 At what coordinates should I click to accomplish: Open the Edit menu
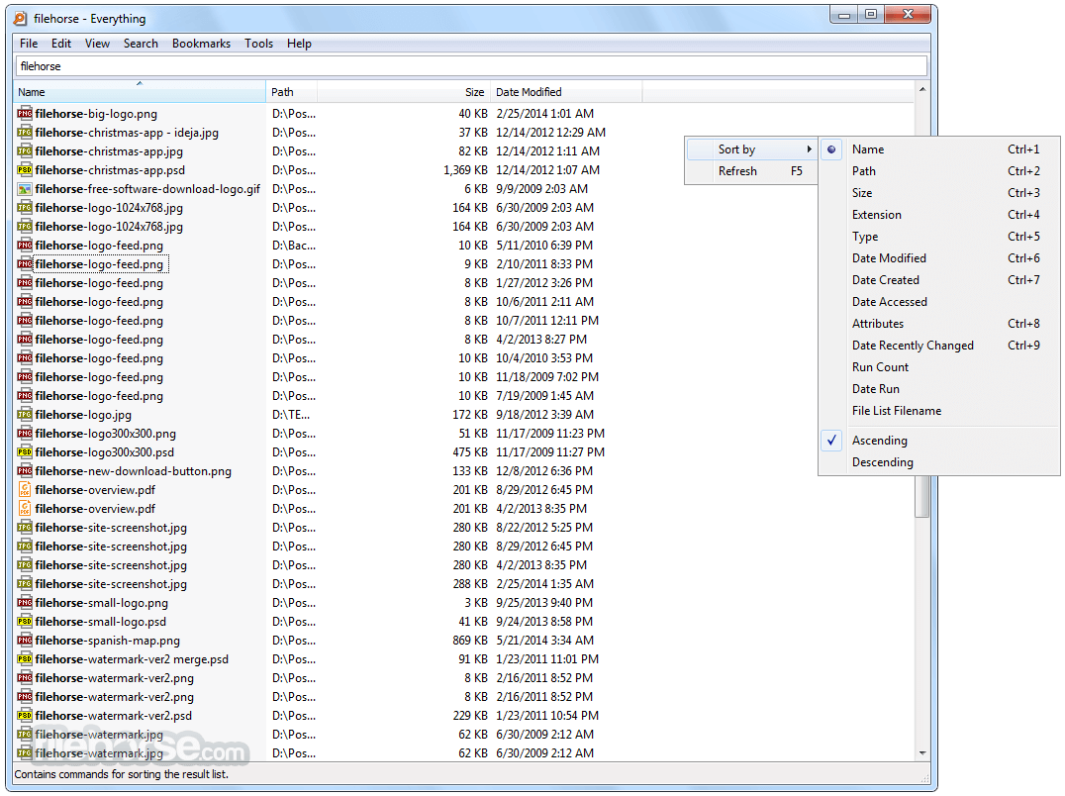point(61,44)
